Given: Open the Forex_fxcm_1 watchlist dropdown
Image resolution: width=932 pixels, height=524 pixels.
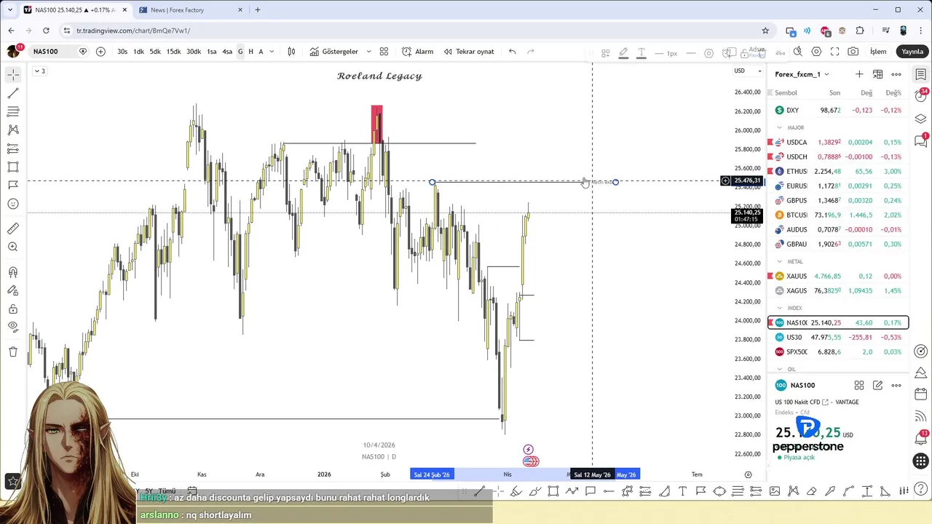Looking at the screenshot, I should (x=802, y=74).
